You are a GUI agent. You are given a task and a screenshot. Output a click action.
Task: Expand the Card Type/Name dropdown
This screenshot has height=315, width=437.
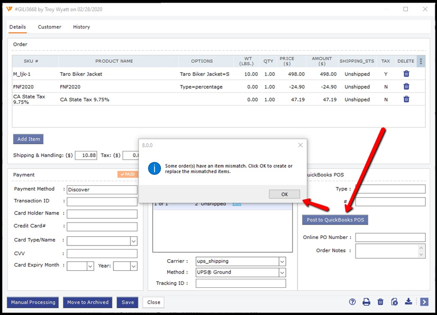133,241
